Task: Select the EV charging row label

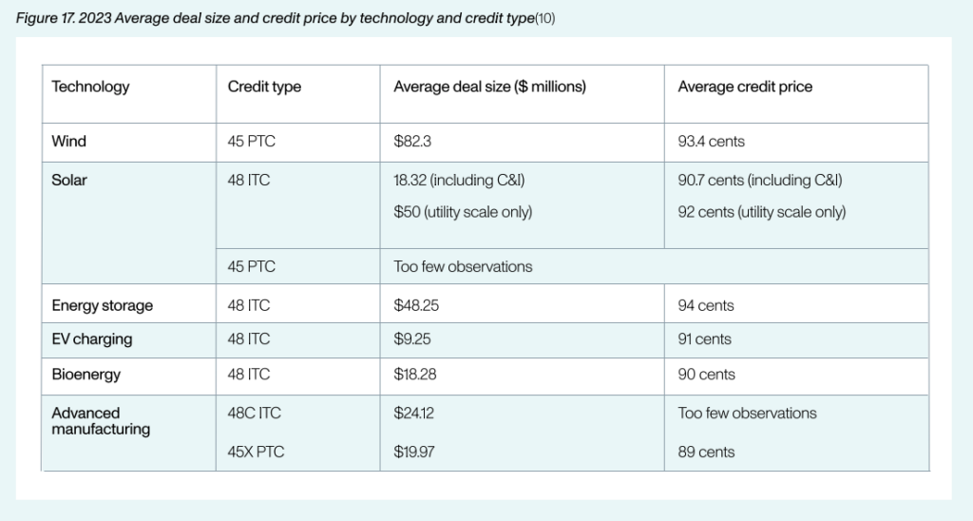Action: (x=92, y=339)
